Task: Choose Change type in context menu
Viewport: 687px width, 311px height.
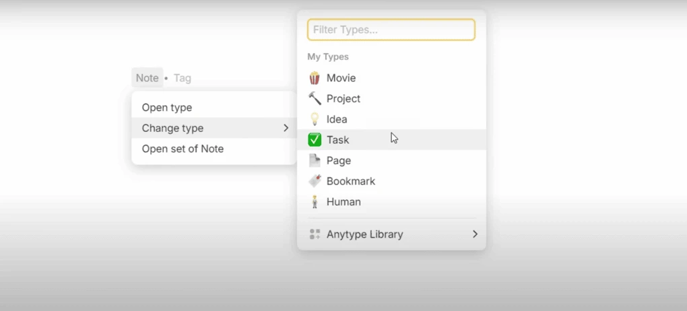Action: [214, 128]
